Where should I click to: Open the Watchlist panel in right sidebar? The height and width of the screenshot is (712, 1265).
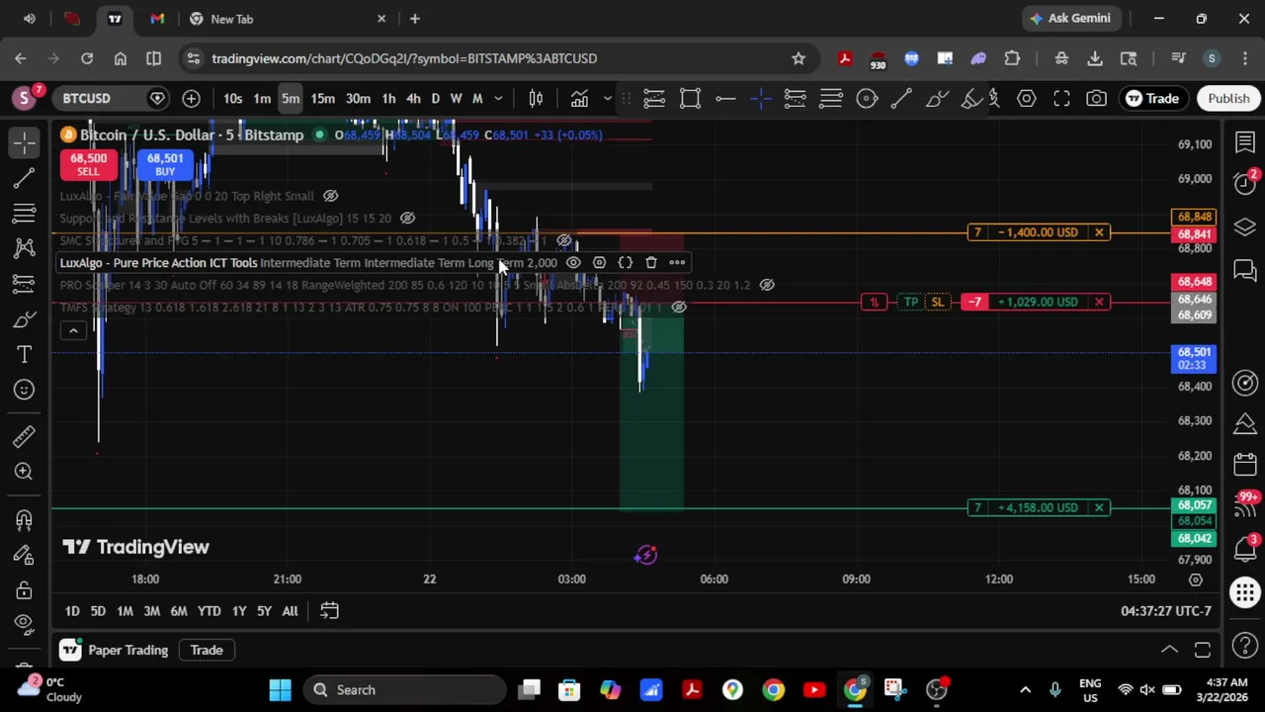[1245, 144]
